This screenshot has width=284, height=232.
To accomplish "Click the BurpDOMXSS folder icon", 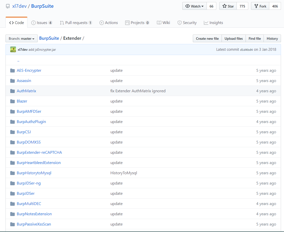I will coord(12,142).
